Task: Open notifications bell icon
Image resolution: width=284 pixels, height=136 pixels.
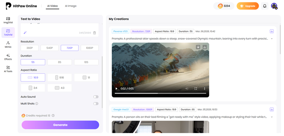Action: pos(265,6)
